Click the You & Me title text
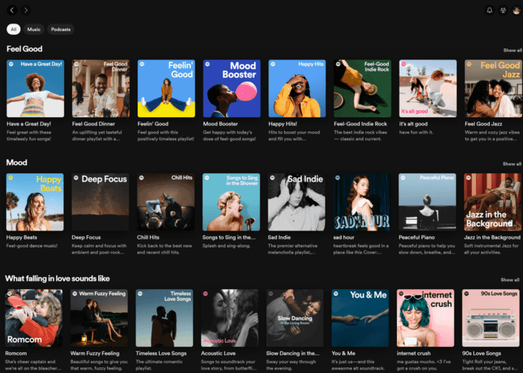The height and width of the screenshot is (373, 523). click(x=343, y=353)
